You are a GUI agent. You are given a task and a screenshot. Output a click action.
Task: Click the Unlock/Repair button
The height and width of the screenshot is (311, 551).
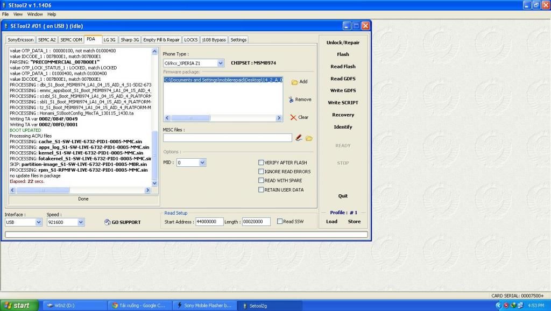[343, 43]
